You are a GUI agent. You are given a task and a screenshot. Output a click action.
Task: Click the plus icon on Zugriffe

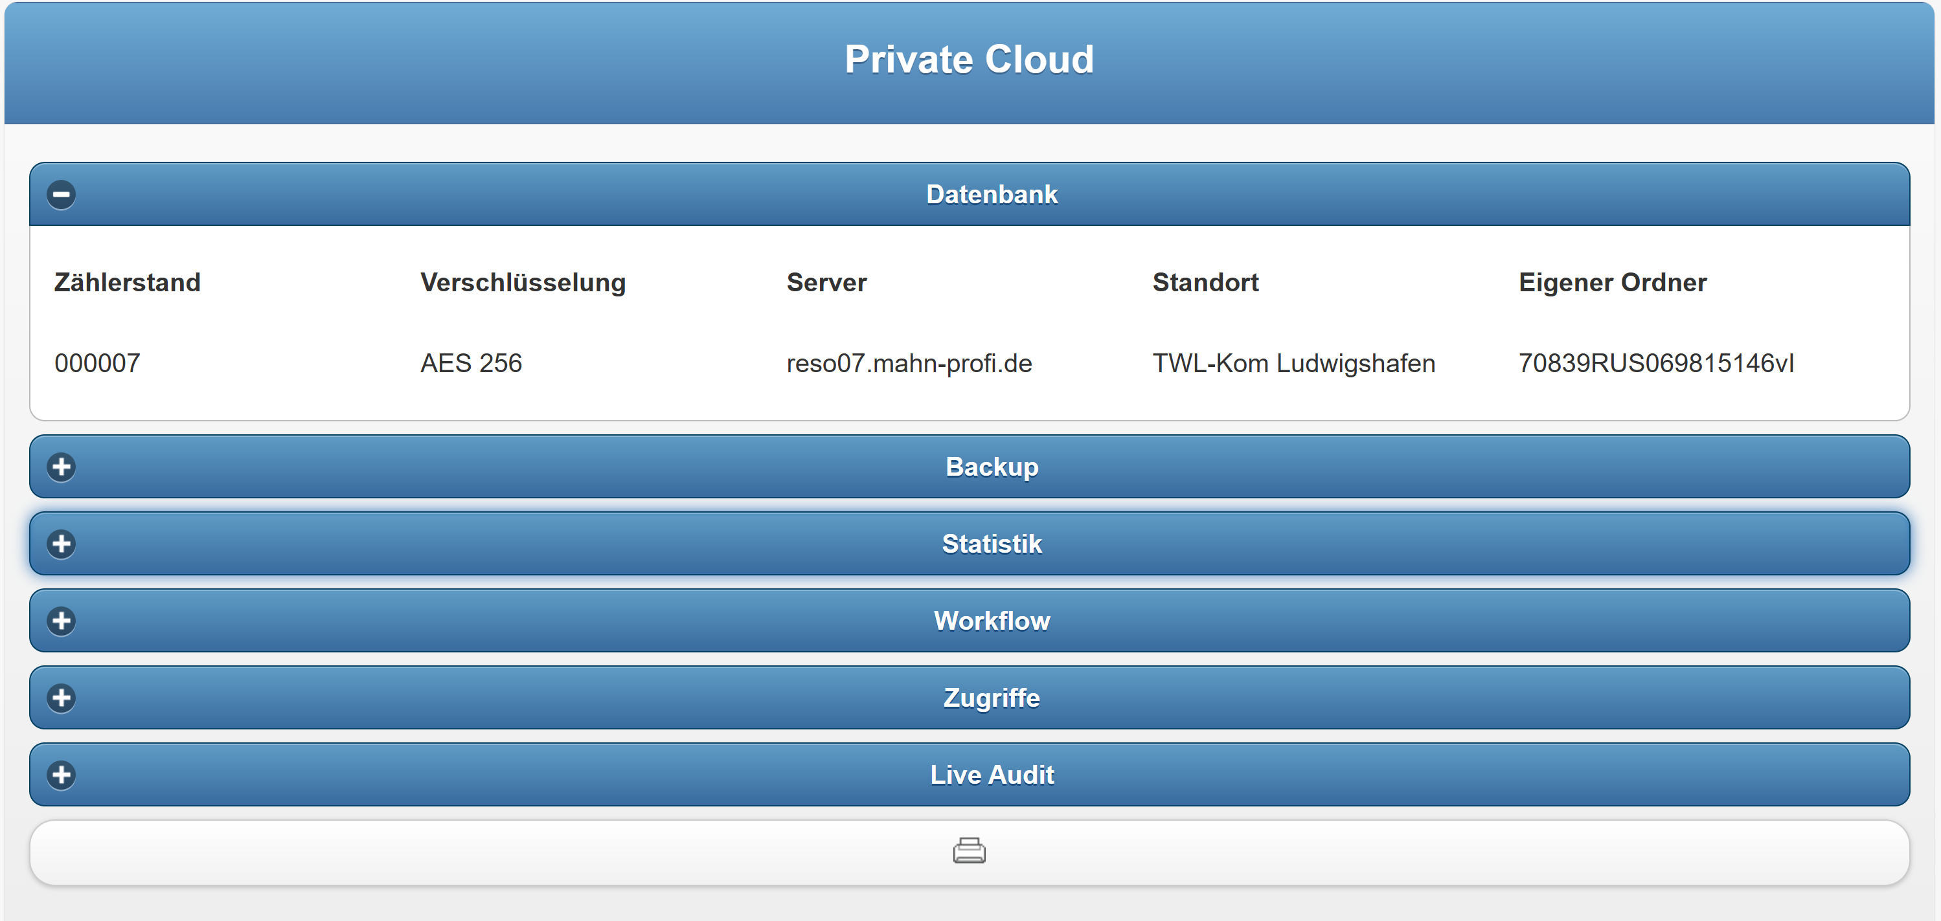[x=61, y=698]
